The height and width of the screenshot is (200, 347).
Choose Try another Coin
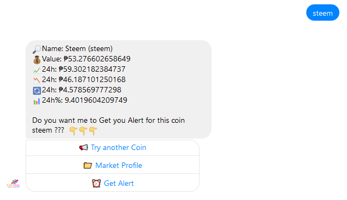coord(113,148)
